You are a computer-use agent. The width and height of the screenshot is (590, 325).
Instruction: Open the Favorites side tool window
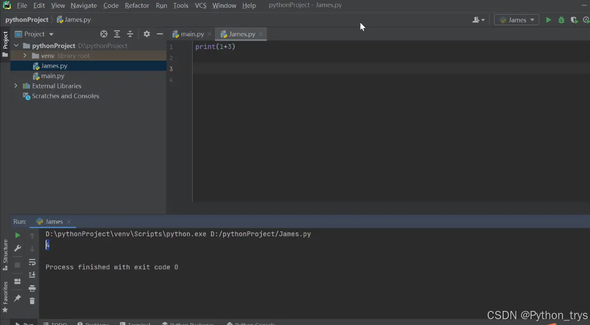[x=5, y=297]
